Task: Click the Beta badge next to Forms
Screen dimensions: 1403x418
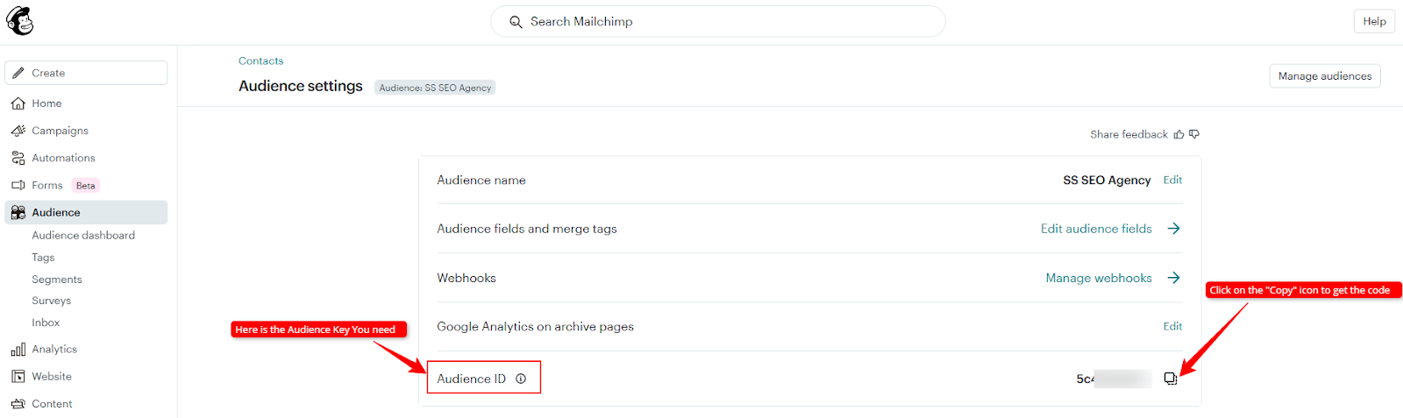Action: pos(85,186)
